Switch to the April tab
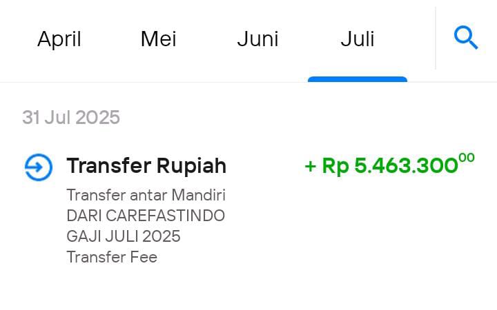The height and width of the screenshot is (310, 497). point(59,39)
